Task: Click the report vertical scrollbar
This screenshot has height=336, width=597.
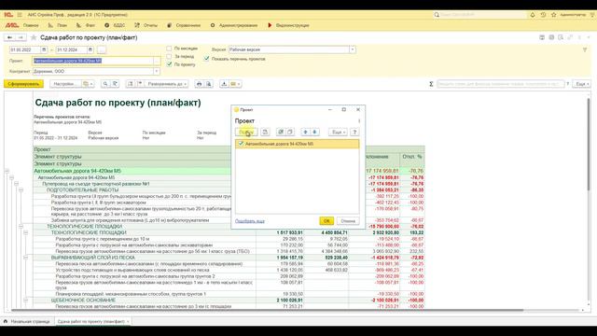Action: coord(589,146)
